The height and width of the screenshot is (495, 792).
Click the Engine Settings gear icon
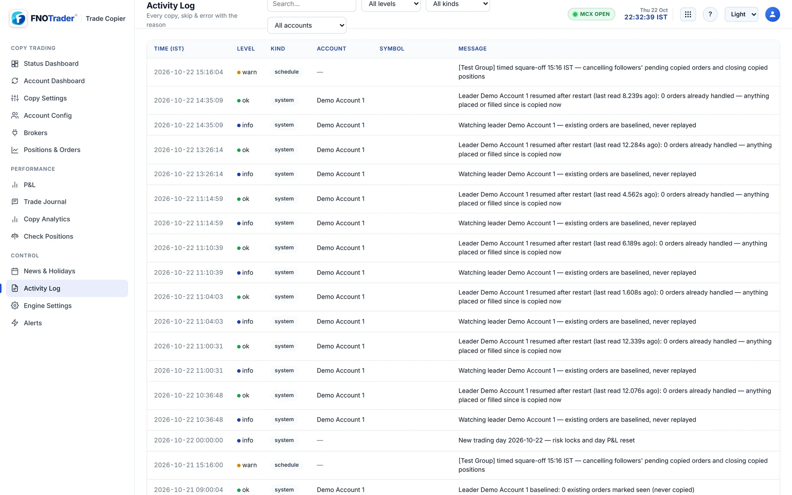point(15,306)
